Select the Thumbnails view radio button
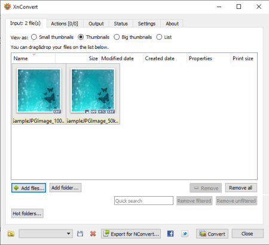 click(x=81, y=37)
